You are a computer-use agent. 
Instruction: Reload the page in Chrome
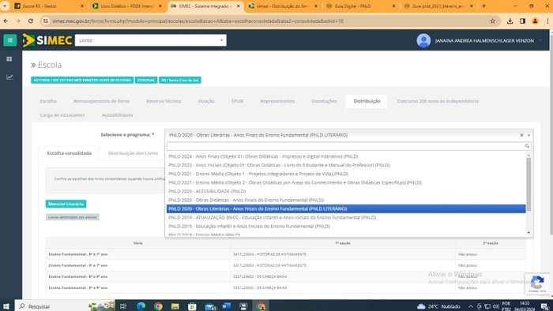(x=31, y=21)
